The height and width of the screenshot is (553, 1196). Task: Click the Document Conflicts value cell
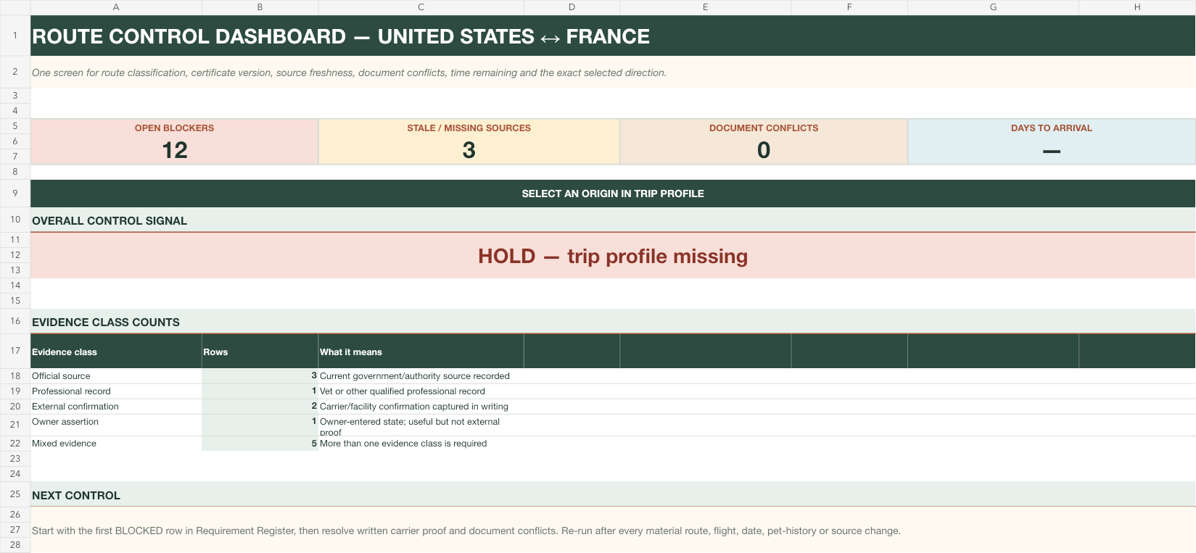(764, 150)
